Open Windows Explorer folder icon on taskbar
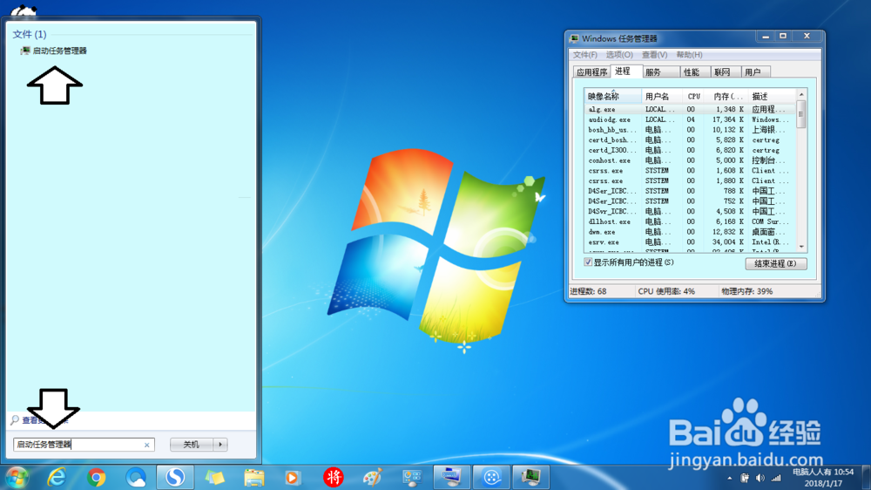The image size is (871, 490). coord(253,477)
